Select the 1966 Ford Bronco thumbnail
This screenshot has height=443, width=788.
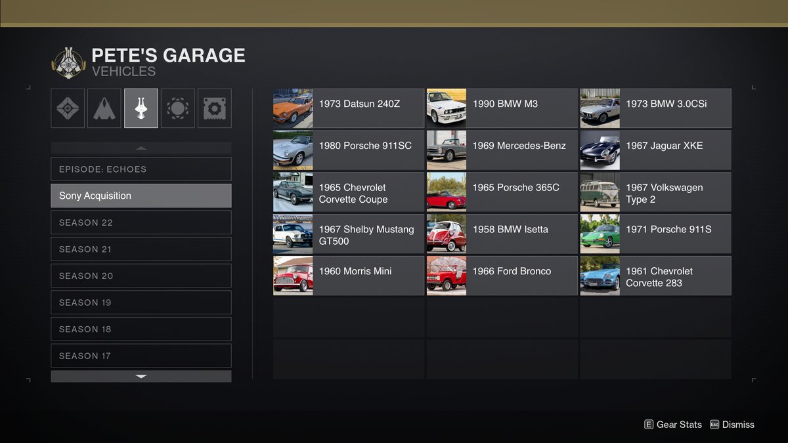point(447,276)
